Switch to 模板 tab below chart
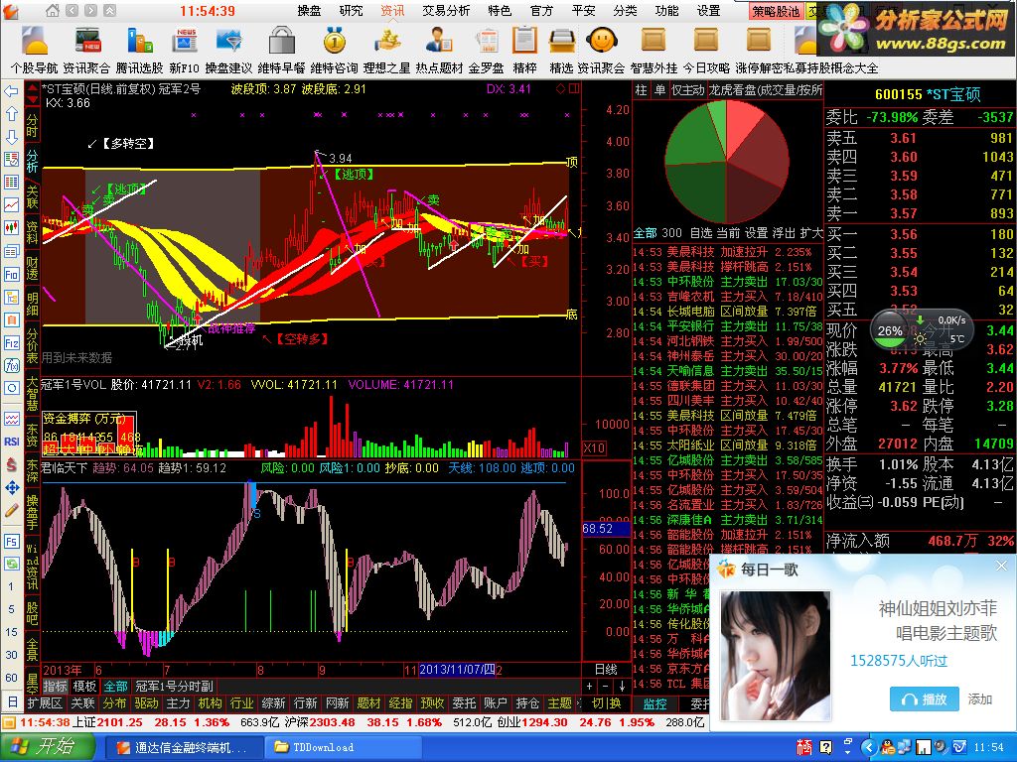Viewport: 1017px width, 762px height. (84, 686)
